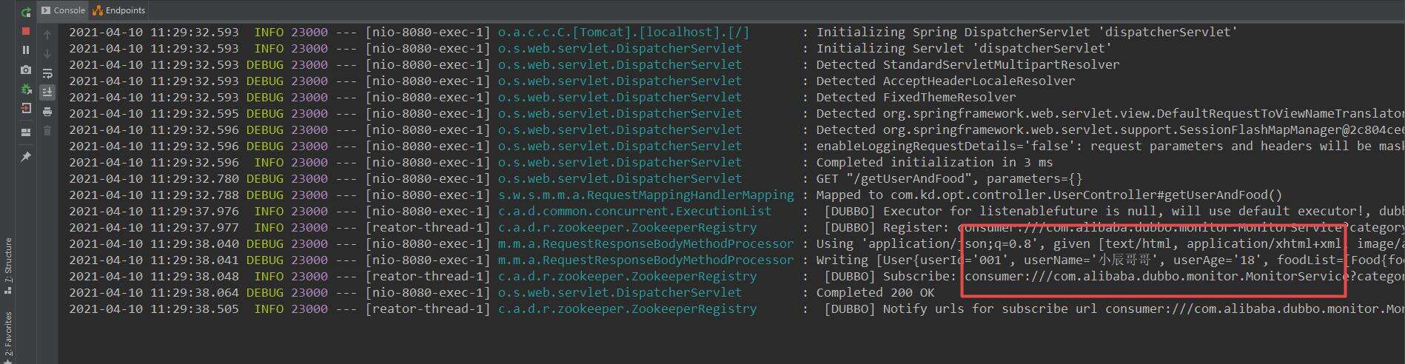Pause the program output
Image resolution: width=1405 pixels, height=364 pixels.
click(26, 50)
